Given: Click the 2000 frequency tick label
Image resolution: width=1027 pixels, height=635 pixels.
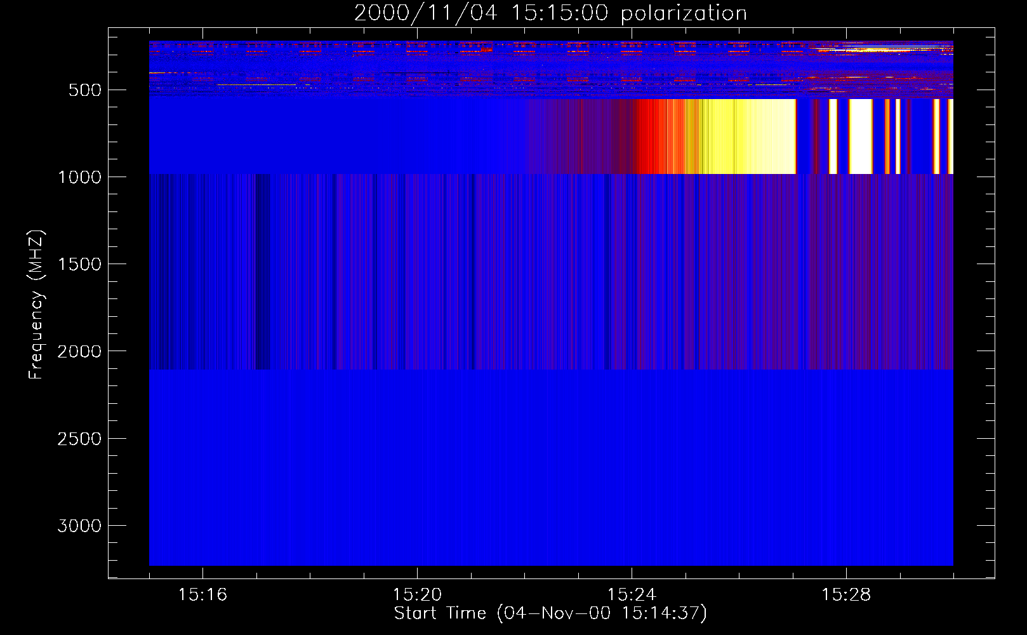Looking at the screenshot, I should pos(79,351).
